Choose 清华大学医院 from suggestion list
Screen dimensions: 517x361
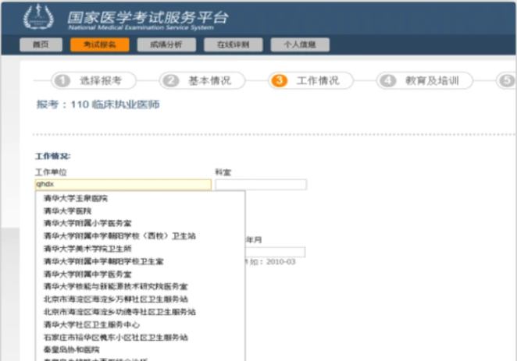(67, 211)
